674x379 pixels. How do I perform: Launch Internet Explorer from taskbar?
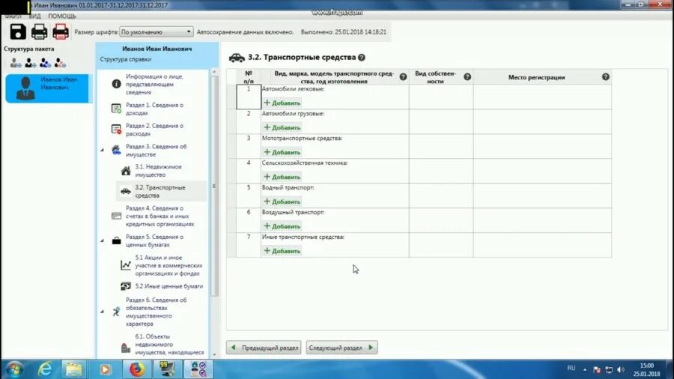coord(45,369)
